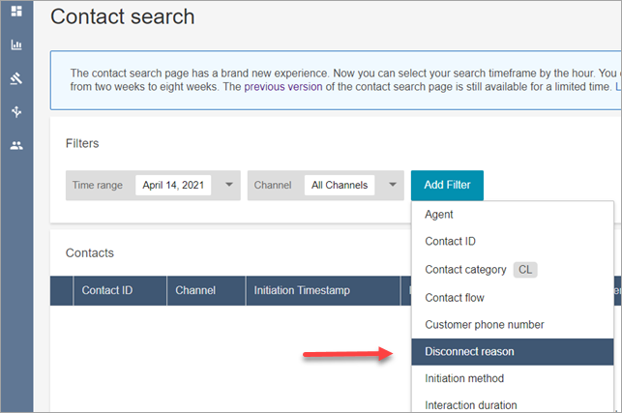
Task: Open the metrics bar chart icon in sidebar
Action: [16, 44]
